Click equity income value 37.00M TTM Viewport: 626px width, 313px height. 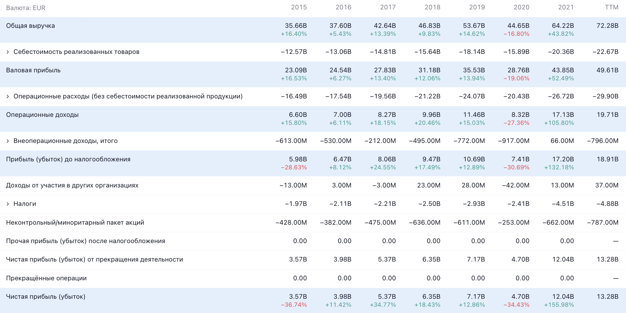pos(607,185)
